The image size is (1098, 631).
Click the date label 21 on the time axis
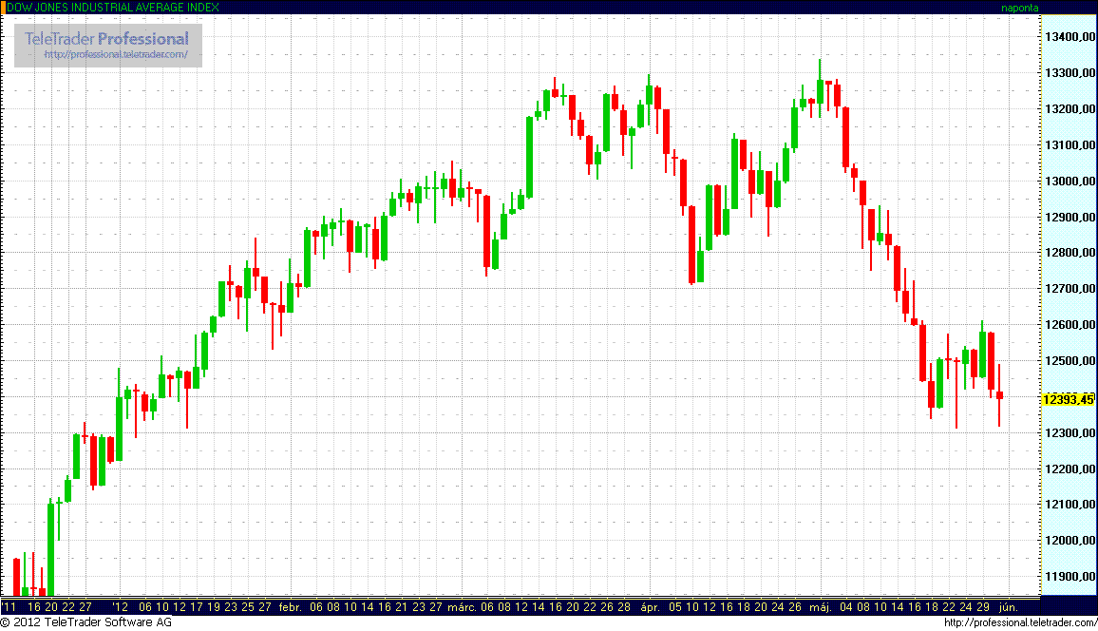(402, 607)
